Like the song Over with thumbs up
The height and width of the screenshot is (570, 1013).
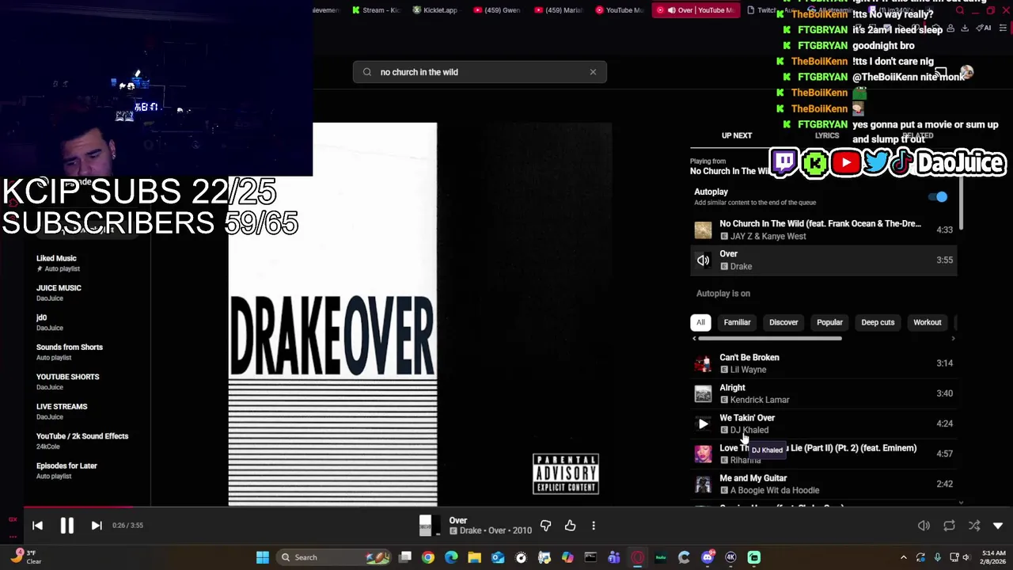pos(570,526)
